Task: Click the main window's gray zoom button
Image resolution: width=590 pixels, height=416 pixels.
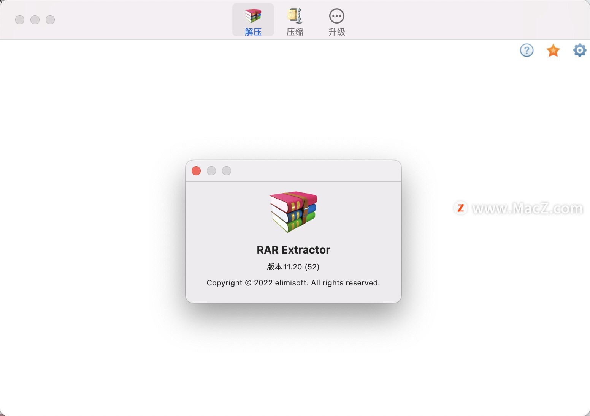Action: (x=50, y=20)
